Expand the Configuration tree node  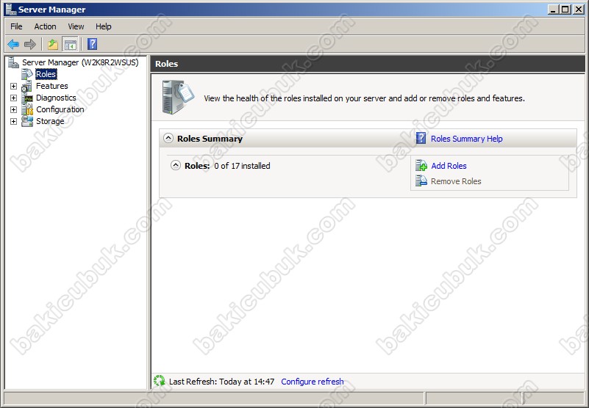(x=13, y=109)
